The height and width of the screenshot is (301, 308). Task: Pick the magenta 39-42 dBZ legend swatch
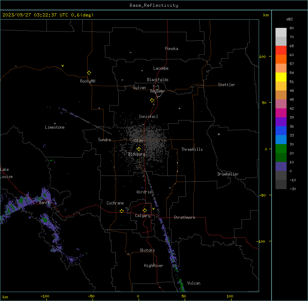click(x=281, y=113)
